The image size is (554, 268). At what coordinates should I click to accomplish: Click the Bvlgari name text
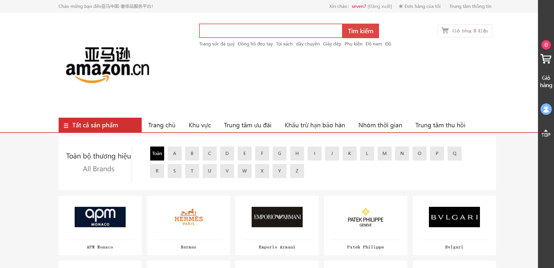point(454,247)
